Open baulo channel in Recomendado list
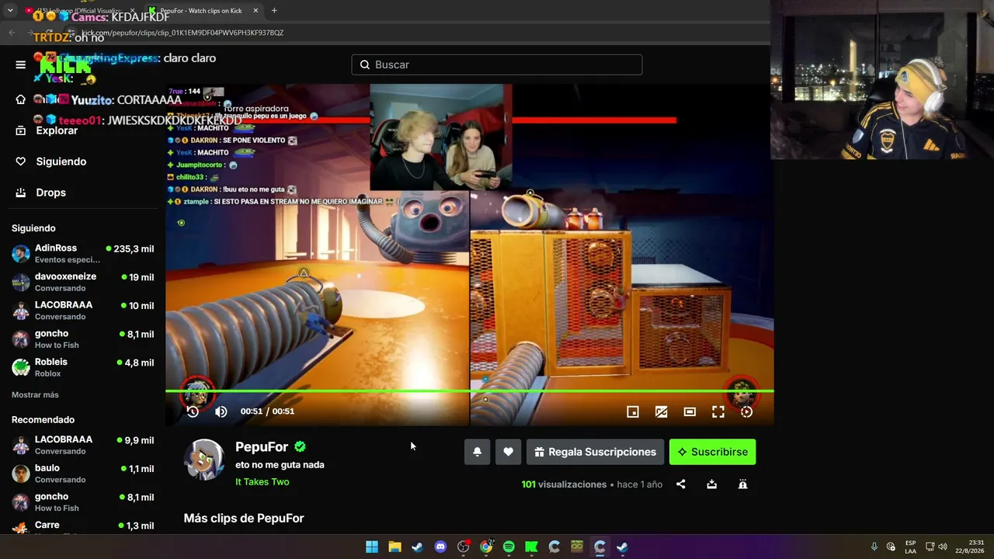994x559 pixels. pos(82,474)
